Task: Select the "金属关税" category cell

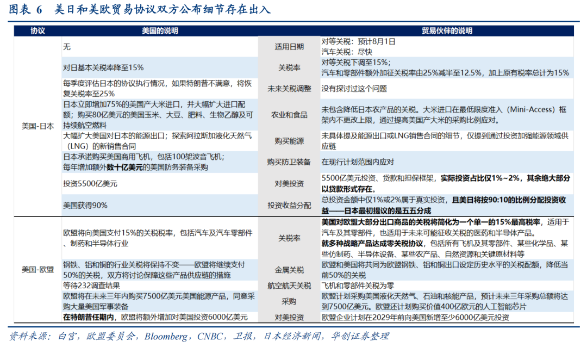Action: [x=289, y=270]
